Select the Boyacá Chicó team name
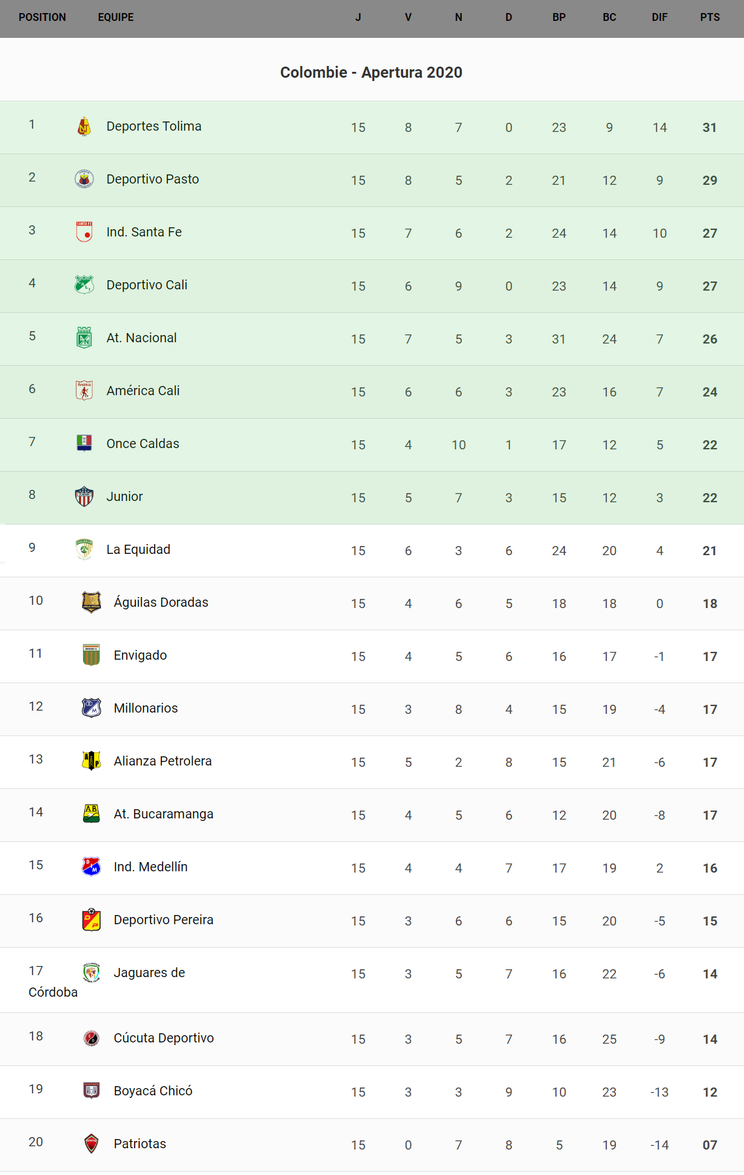The height and width of the screenshot is (1175, 744). click(153, 1091)
